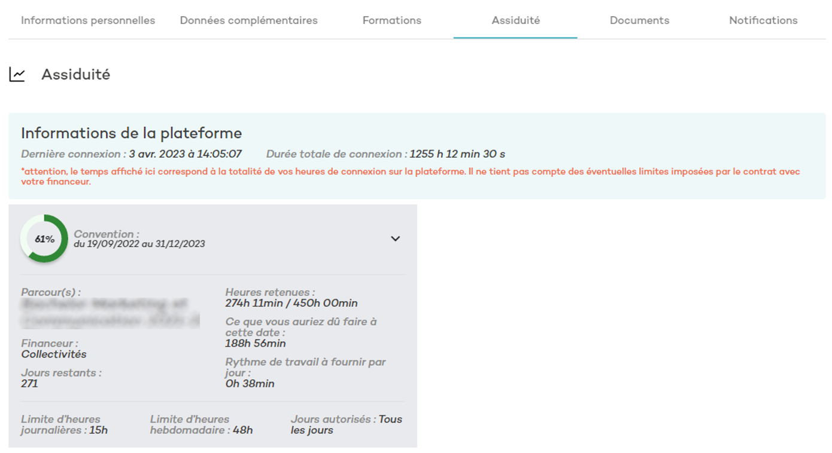Go to the Formations tab
This screenshot has height=453, width=832.
pyautogui.click(x=391, y=20)
